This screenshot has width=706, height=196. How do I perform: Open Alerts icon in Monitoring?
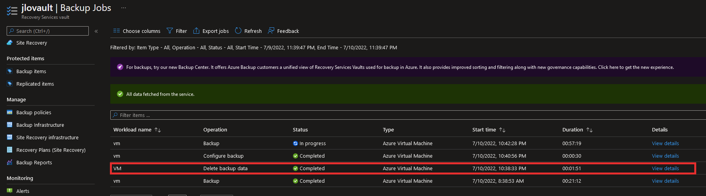(x=10, y=191)
